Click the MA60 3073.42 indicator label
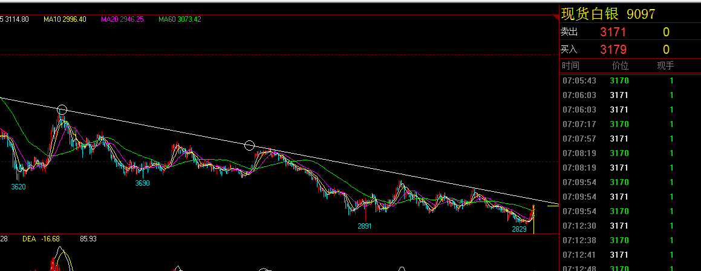This screenshot has height=271, width=701. click(180, 19)
